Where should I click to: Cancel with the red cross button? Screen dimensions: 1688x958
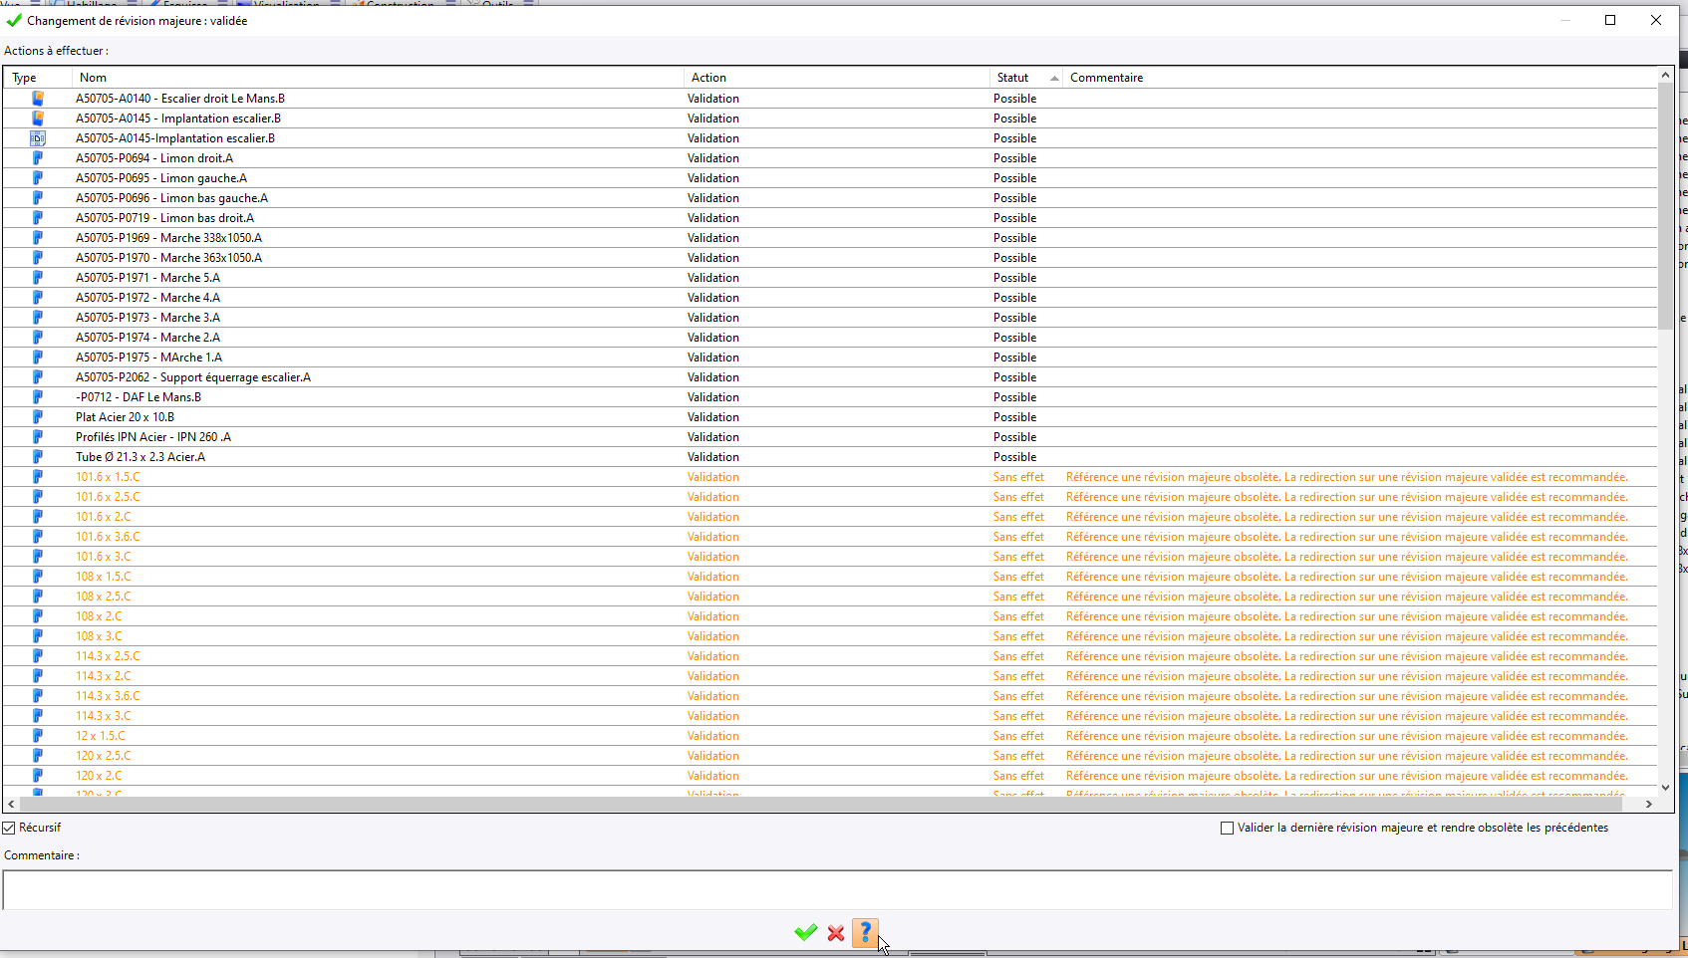pyautogui.click(x=836, y=933)
